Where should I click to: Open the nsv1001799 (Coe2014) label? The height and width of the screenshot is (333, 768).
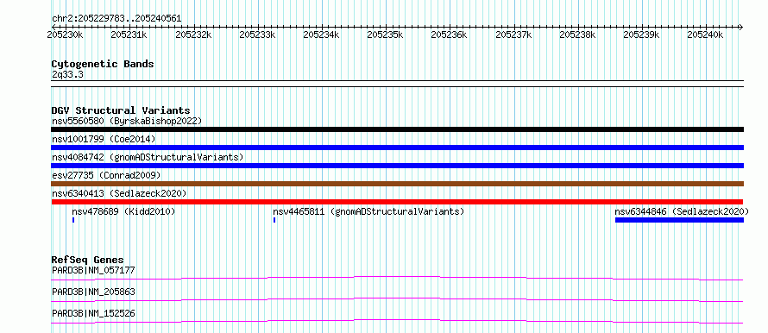(104, 139)
